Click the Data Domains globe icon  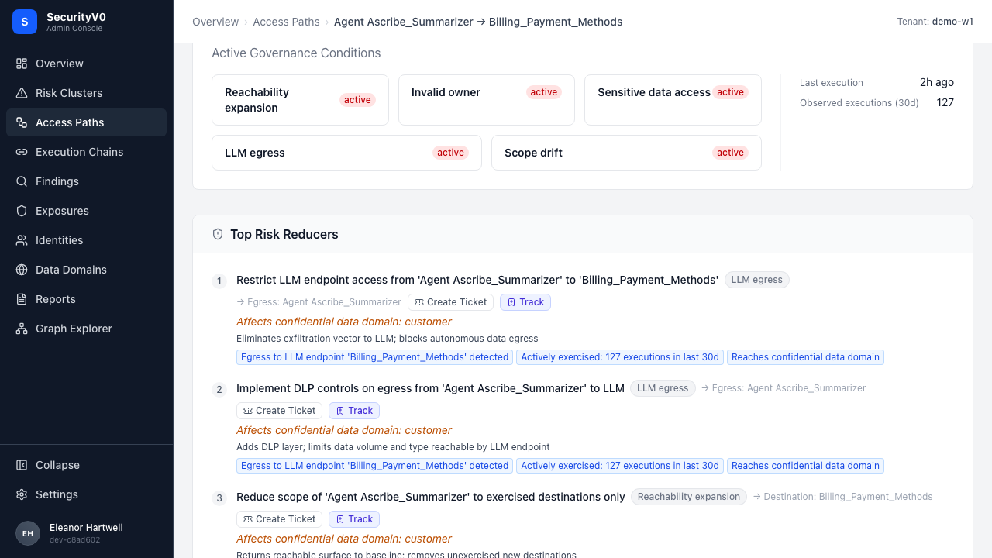22,270
